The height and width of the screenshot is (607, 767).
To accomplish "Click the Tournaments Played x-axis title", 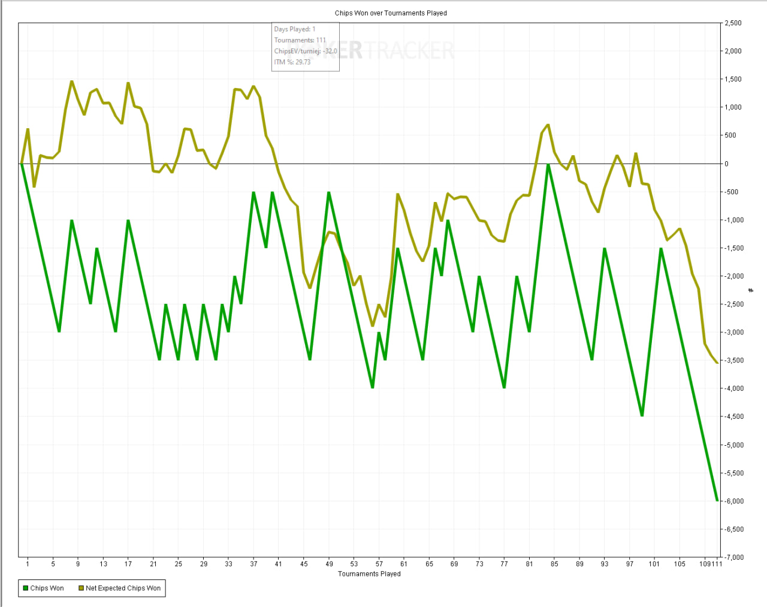I will [369, 574].
